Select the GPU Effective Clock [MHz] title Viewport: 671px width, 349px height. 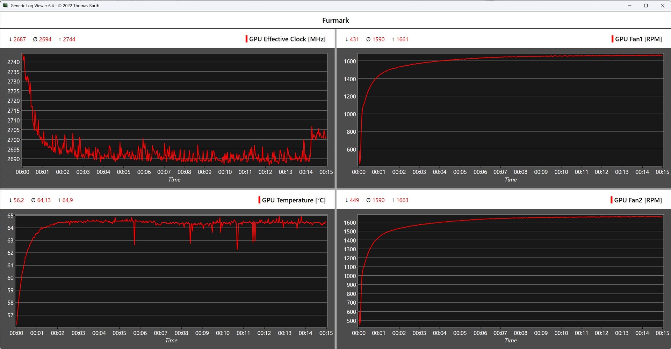point(287,39)
